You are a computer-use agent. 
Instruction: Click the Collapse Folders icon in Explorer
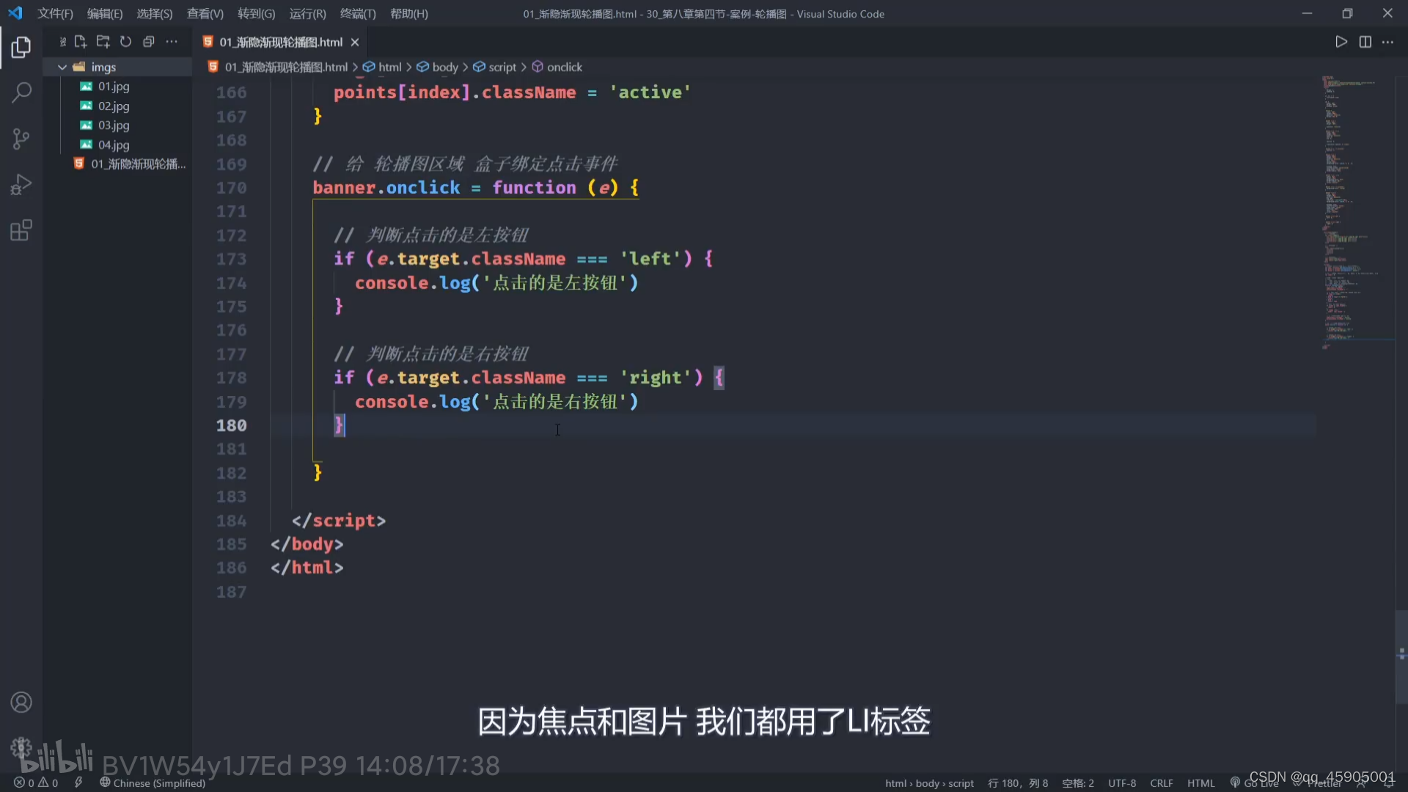tap(149, 42)
